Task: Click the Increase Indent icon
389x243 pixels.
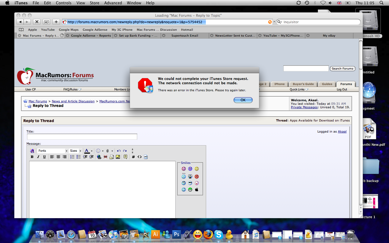Action: pyautogui.click(x=92, y=157)
